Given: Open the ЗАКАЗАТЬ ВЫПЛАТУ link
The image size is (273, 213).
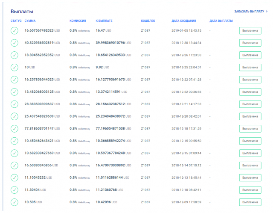Looking at the screenshot, I should [x=251, y=12].
